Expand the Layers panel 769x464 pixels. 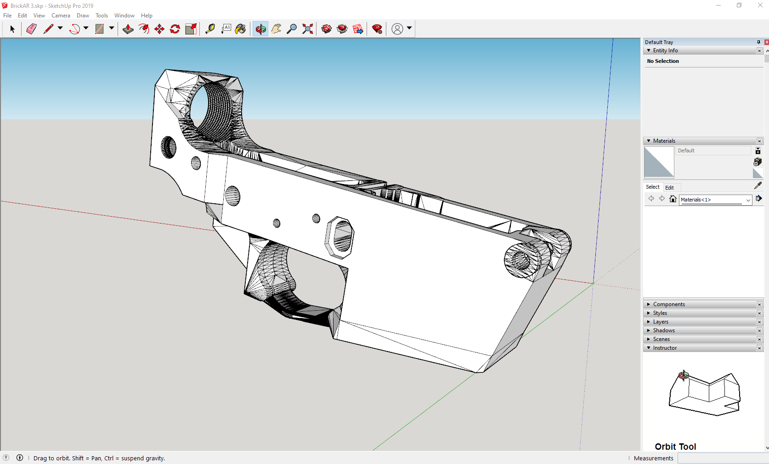point(661,322)
